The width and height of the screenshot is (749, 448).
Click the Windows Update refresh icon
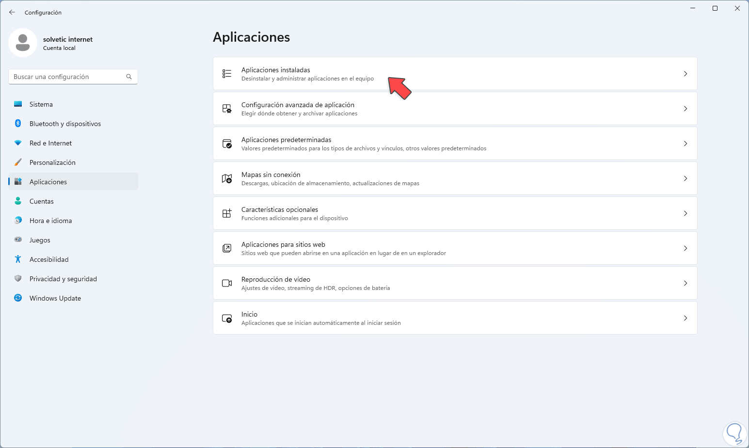[18, 298]
